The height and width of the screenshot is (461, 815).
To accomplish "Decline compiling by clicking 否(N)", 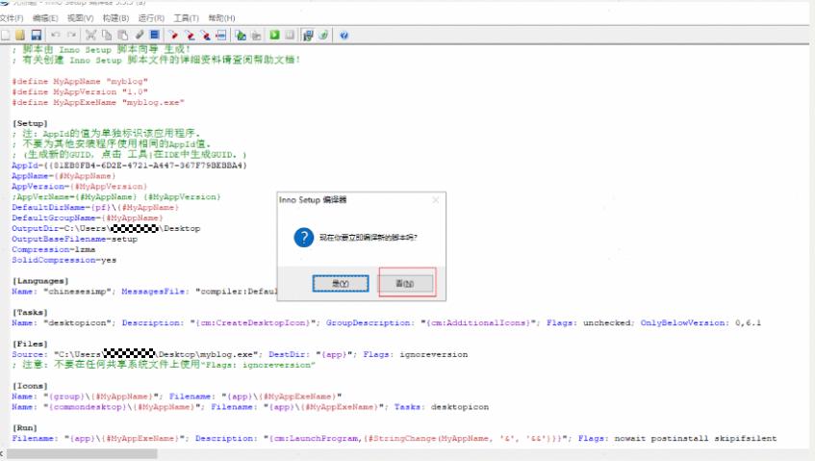I will (x=405, y=283).
